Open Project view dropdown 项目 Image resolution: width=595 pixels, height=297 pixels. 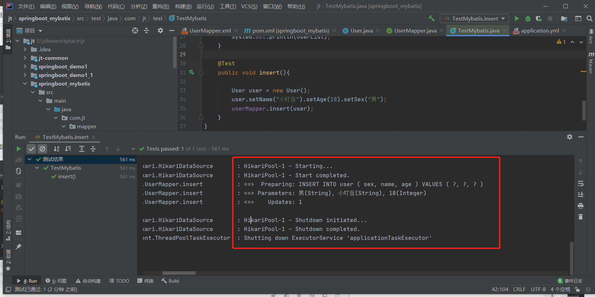pos(29,30)
